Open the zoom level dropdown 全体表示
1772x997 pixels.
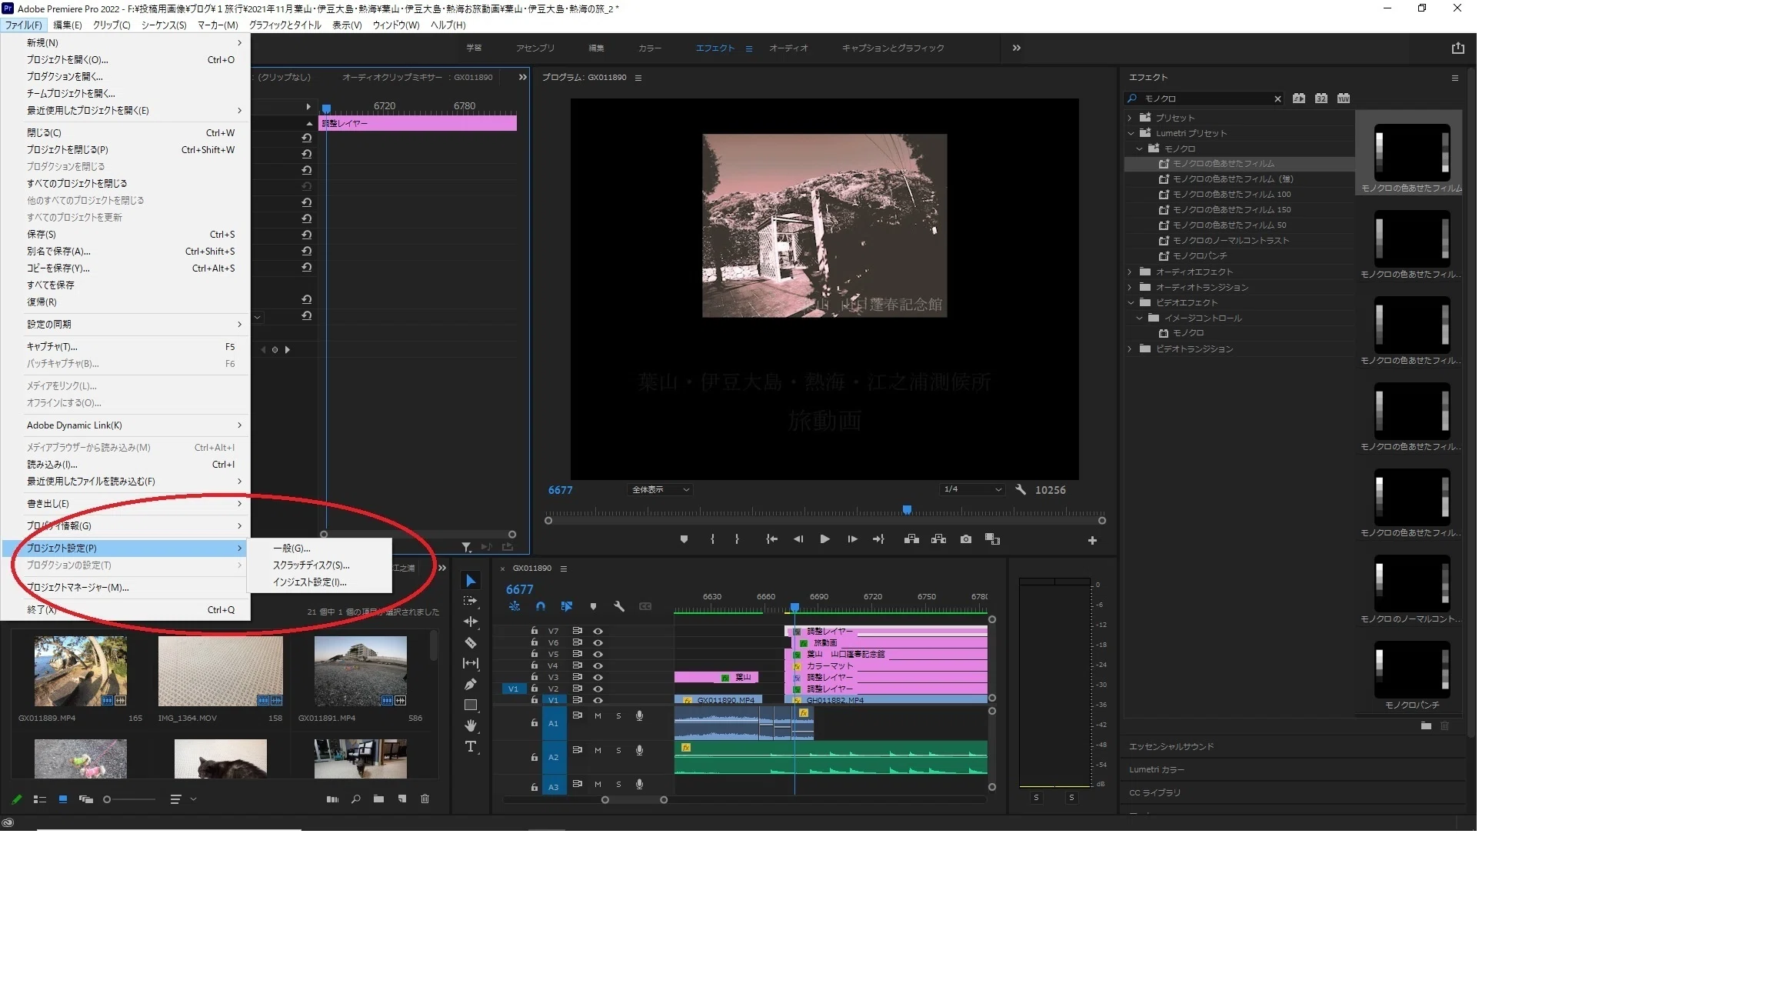pos(660,489)
